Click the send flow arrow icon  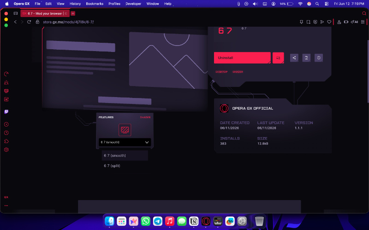tap(322, 22)
